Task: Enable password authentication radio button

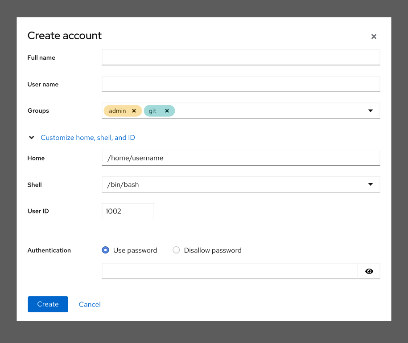Action: pyautogui.click(x=105, y=250)
